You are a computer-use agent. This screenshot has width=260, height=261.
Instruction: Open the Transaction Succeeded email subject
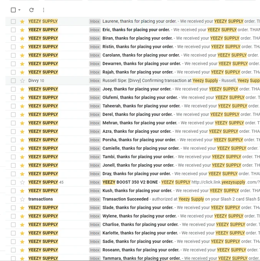126,199
